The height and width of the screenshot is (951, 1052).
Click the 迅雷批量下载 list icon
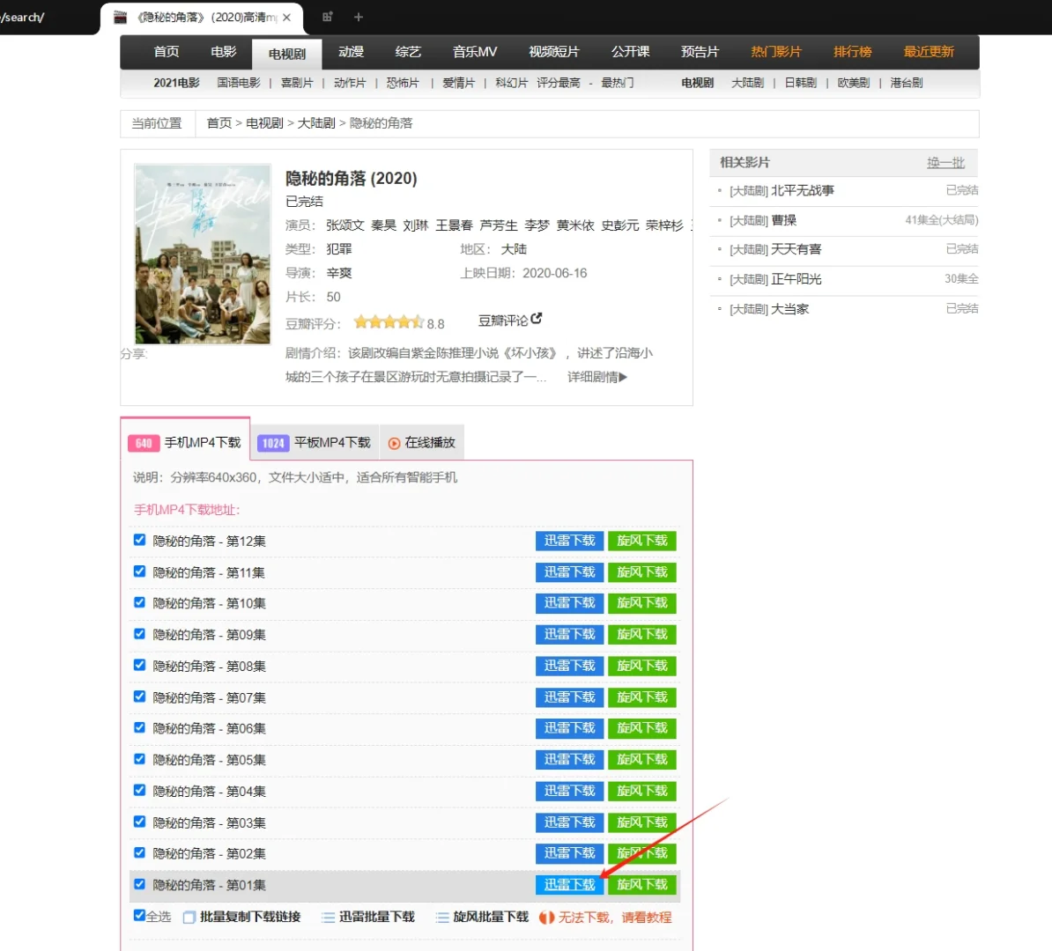click(328, 918)
